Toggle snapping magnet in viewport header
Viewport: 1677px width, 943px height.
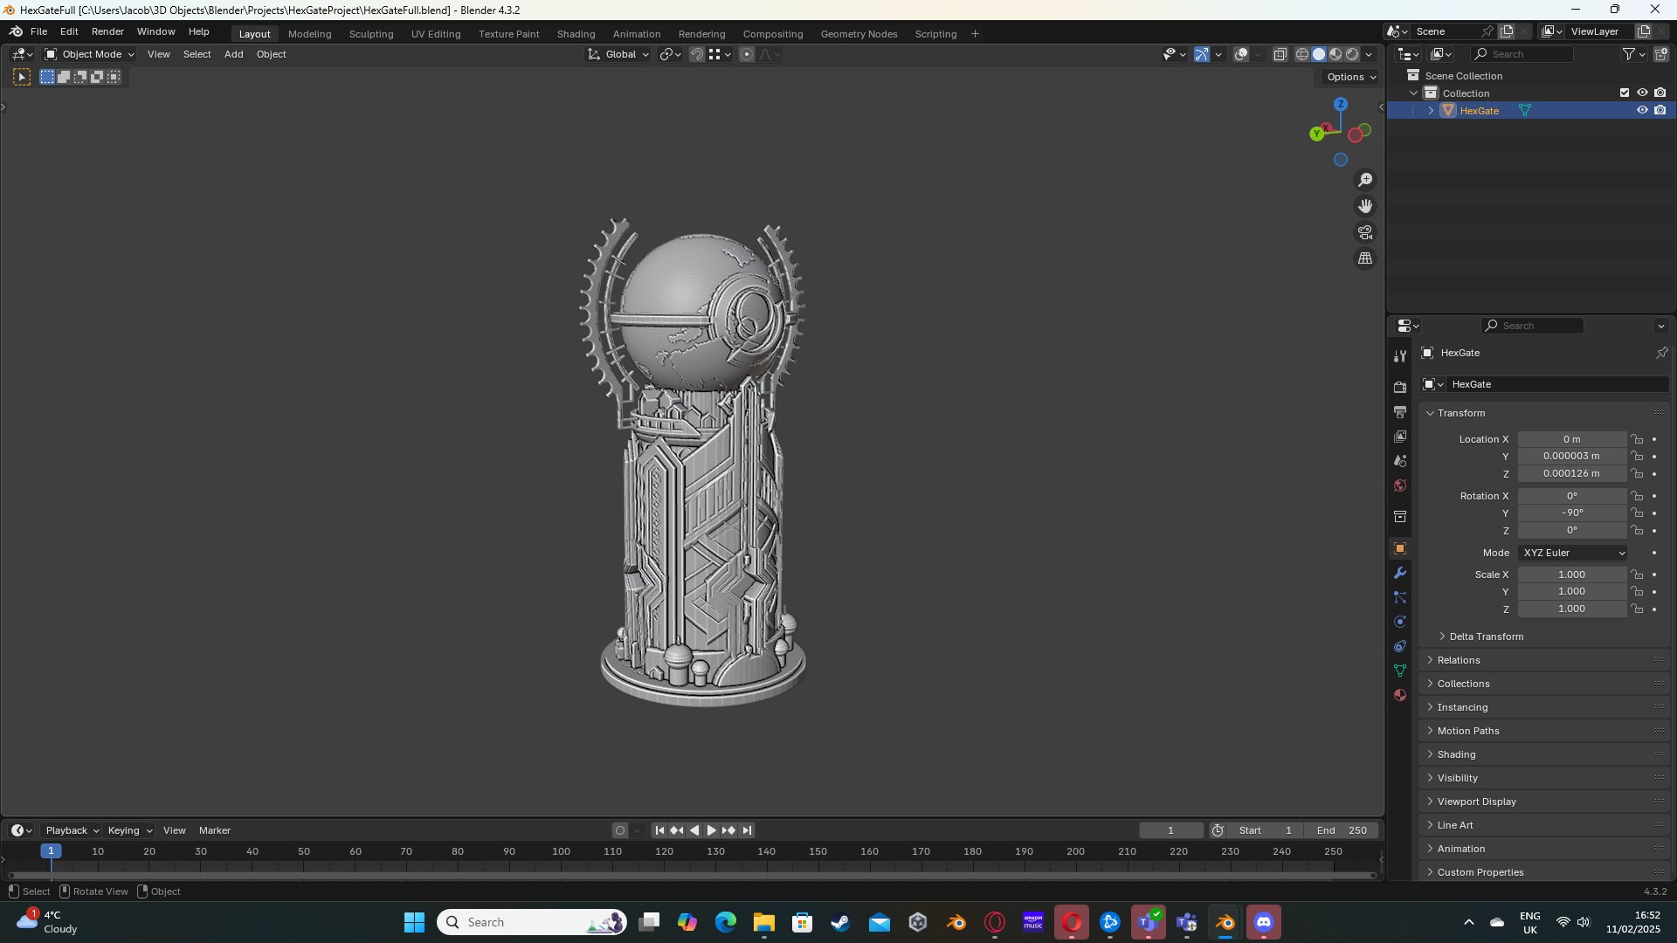pos(697,54)
